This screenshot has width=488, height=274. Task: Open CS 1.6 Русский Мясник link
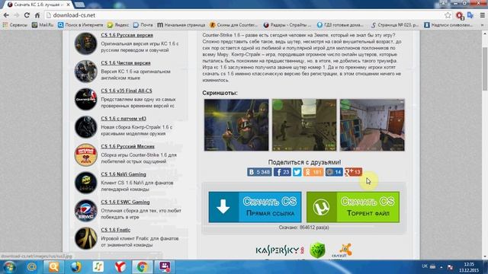point(127,146)
